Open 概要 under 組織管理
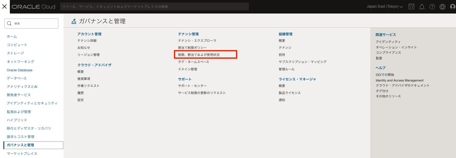 282,41
